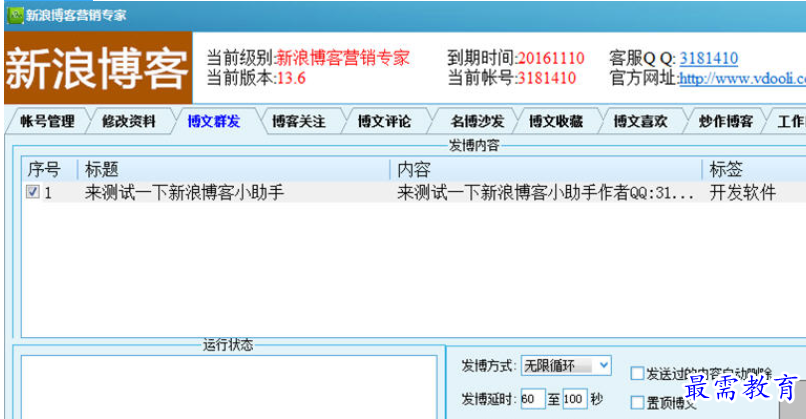Uncheck the row 1 checkbox
806x419 pixels.
tap(32, 192)
